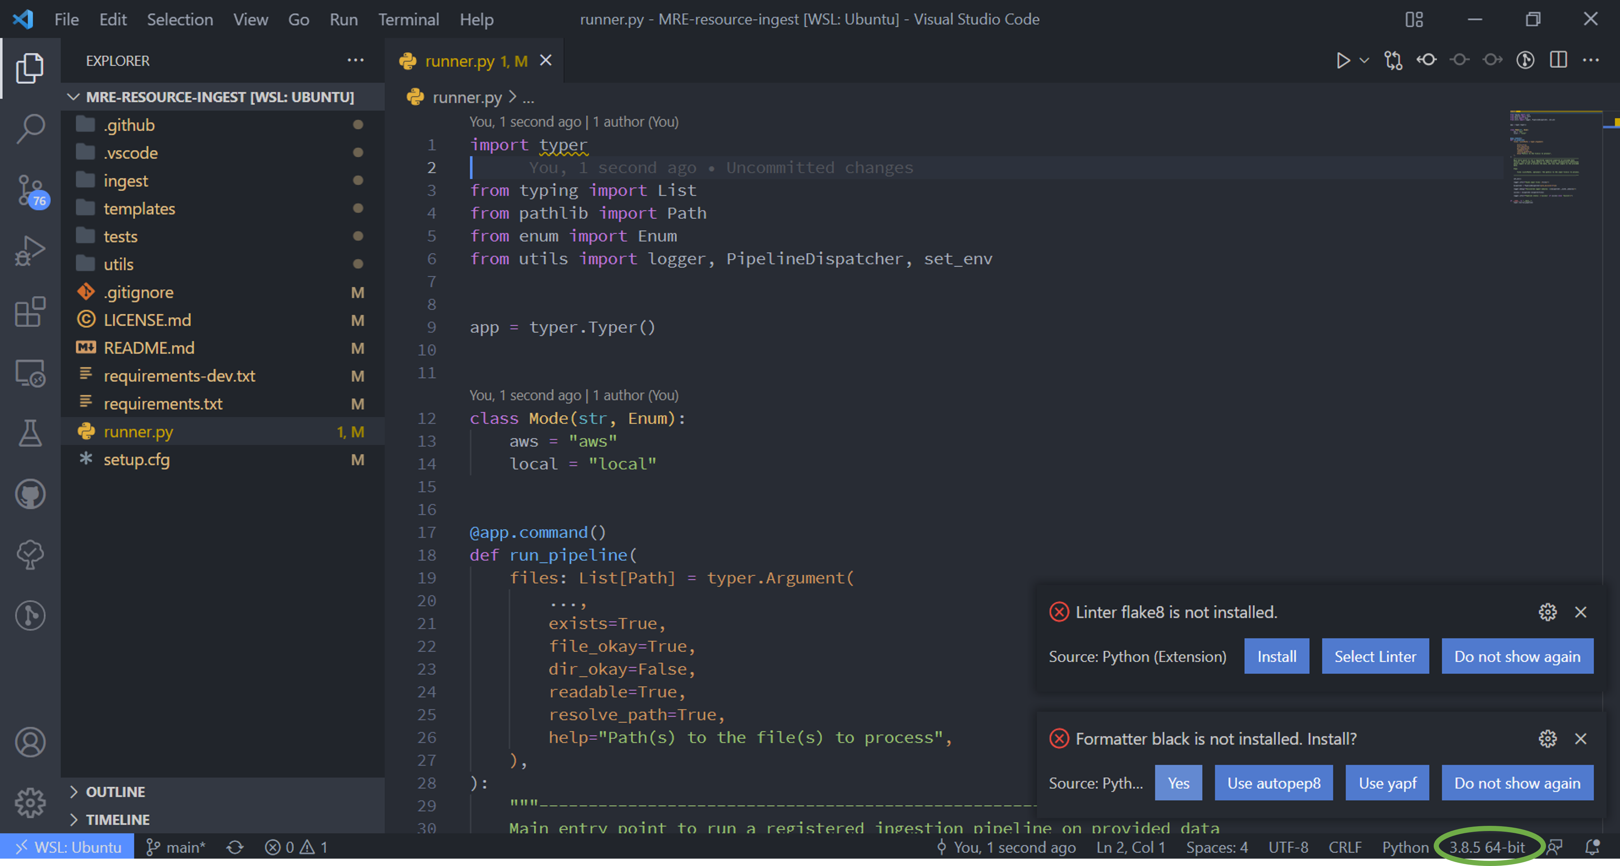The image size is (1620, 866).
Task: Expand the .github folder
Action: pyautogui.click(x=223, y=125)
